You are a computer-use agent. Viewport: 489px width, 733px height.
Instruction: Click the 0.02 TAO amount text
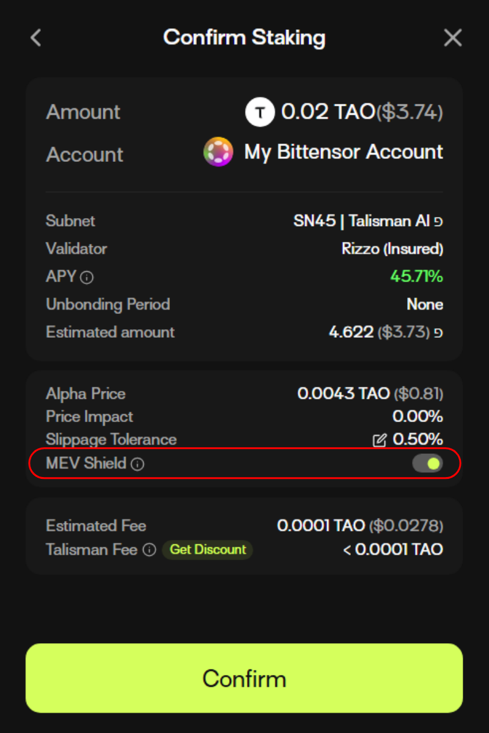point(328,112)
